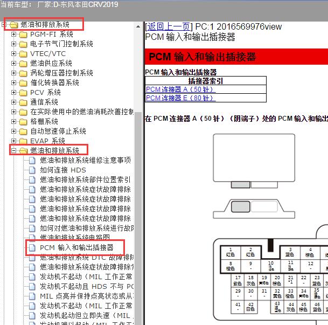This screenshot has width=328, height=325.
Task: Click folder icon of 在实际使用中的燃油消耗改善控制
Action: pyautogui.click(x=23, y=112)
